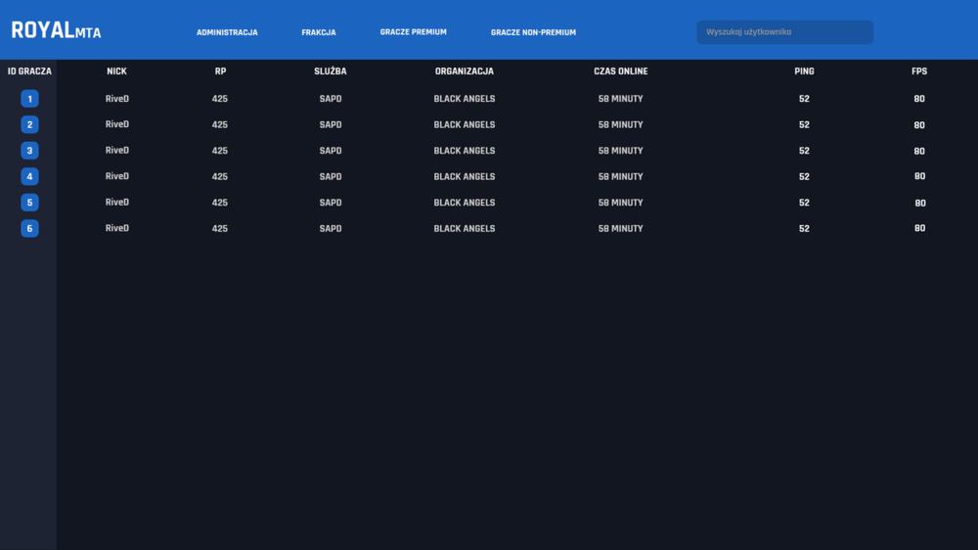Click the ROYAL MTA logo
This screenshot has width=978, height=550.
coord(56,30)
